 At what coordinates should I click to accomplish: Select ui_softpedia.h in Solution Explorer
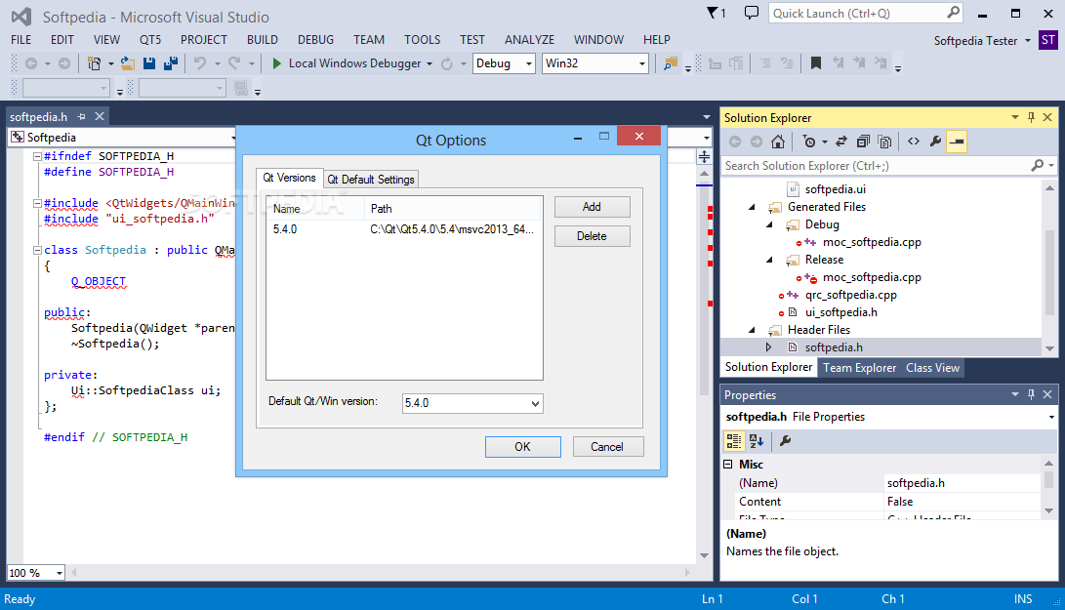tap(840, 312)
